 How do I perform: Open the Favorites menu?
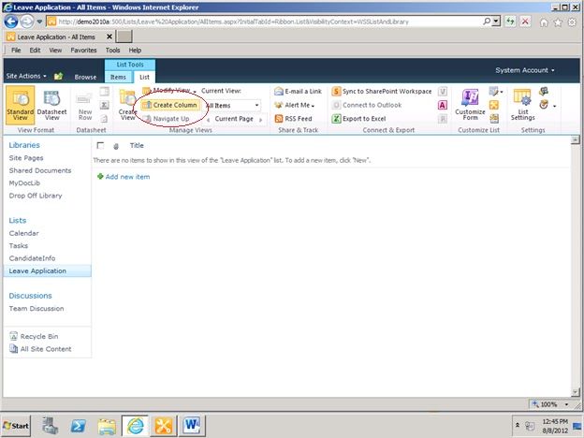pos(83,50)
